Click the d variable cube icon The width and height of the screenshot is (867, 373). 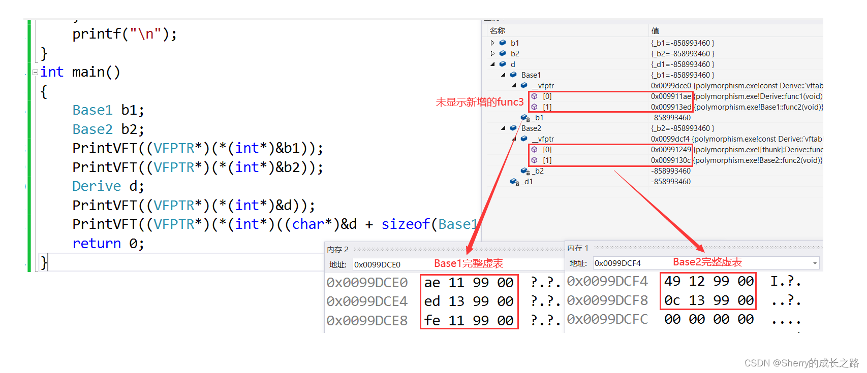coord(503,64)
